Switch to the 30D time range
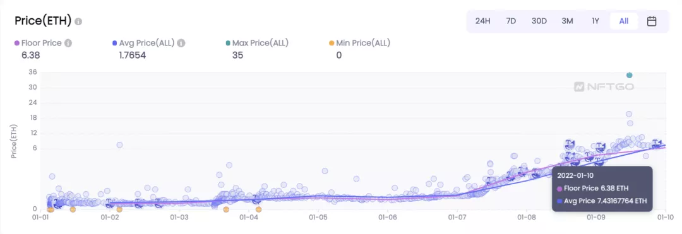 [x=539, y=21]
